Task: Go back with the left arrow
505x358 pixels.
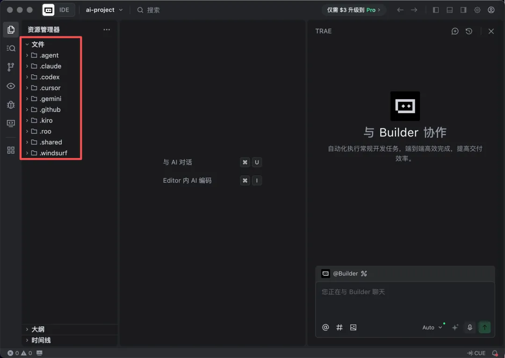Action: 400,10
